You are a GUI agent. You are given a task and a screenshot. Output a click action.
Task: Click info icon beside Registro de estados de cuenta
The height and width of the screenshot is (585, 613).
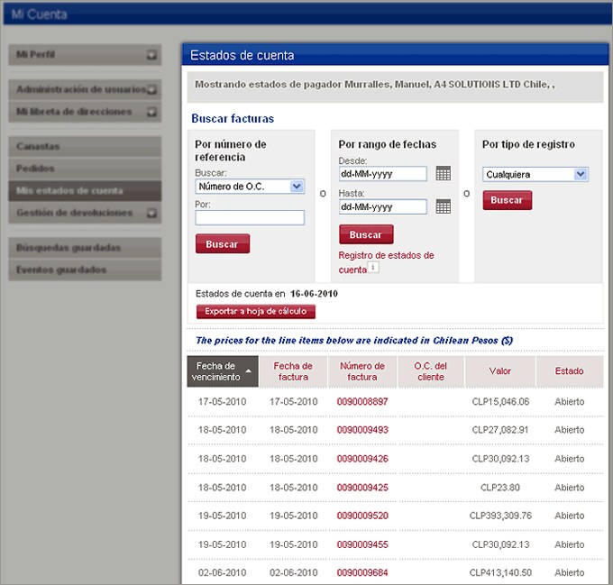(x=373, y=268)
